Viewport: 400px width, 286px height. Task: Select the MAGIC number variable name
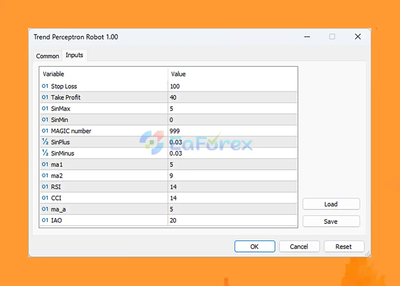coord(71,131)
